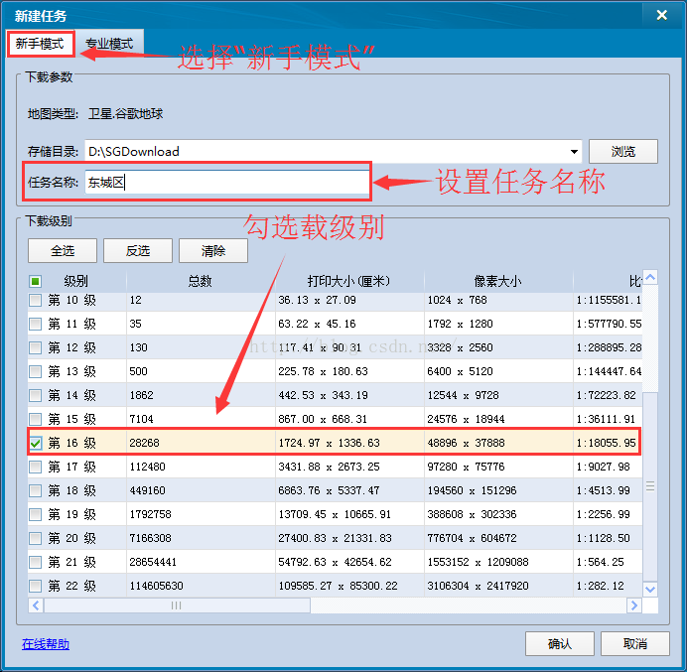687x672 pixels.
Task: Select the 114605630 total count cell
Action: [x=201, y=586]
